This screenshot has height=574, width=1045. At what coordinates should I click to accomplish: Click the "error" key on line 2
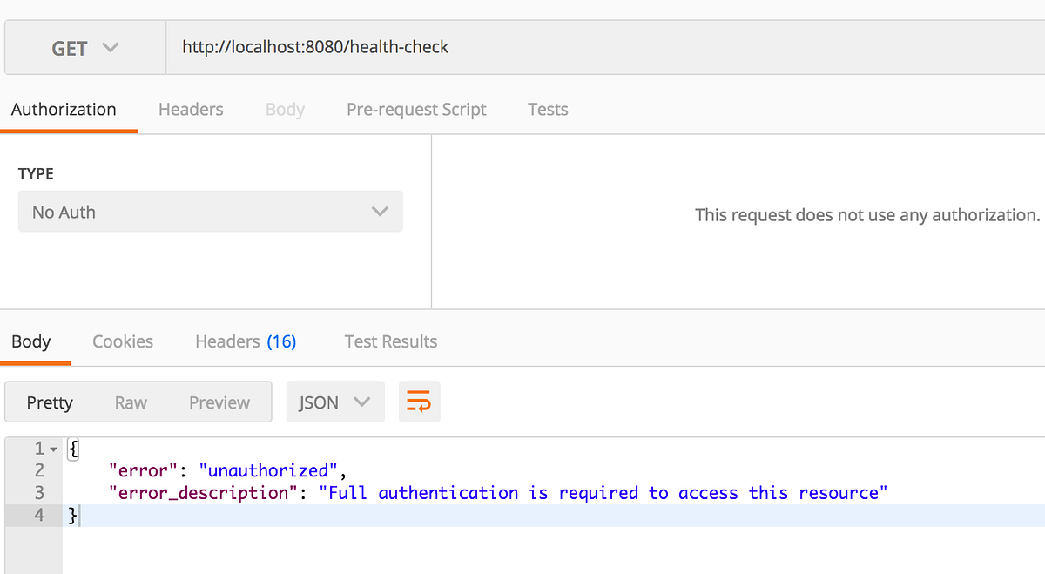(144, 471)
